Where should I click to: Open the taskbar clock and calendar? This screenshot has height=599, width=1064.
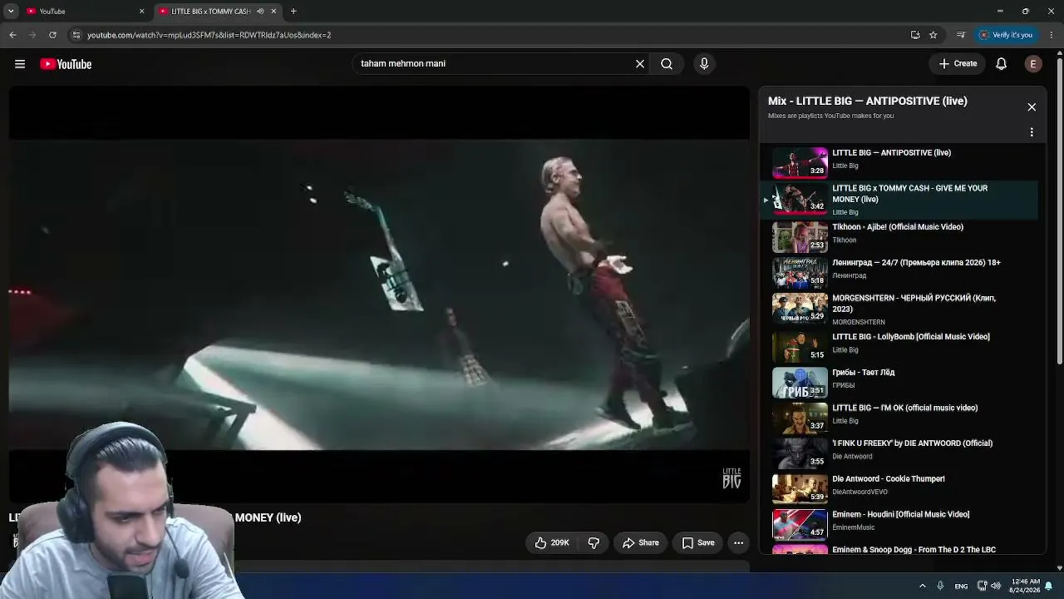pos(1024,586)
